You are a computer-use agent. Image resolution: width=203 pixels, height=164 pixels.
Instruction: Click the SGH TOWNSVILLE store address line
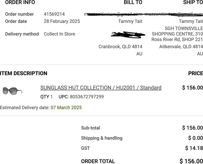(184, 28)
